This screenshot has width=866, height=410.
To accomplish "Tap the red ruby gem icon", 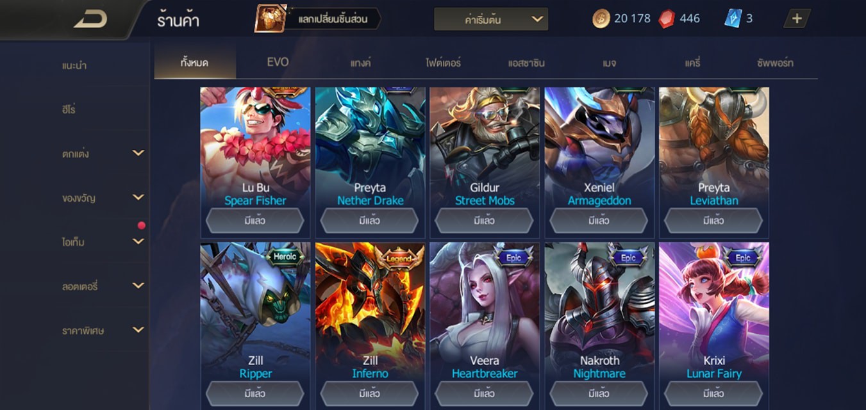I will pos(667,19).
